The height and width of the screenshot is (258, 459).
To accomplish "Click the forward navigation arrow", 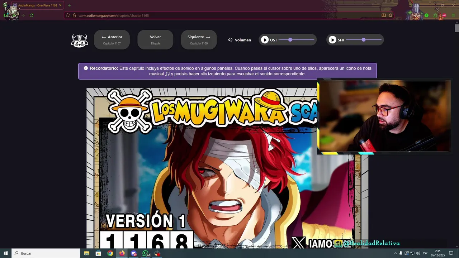I will tap(23, 15).
